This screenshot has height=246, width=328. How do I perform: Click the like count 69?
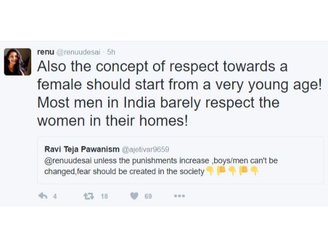(x=148, y=196)
